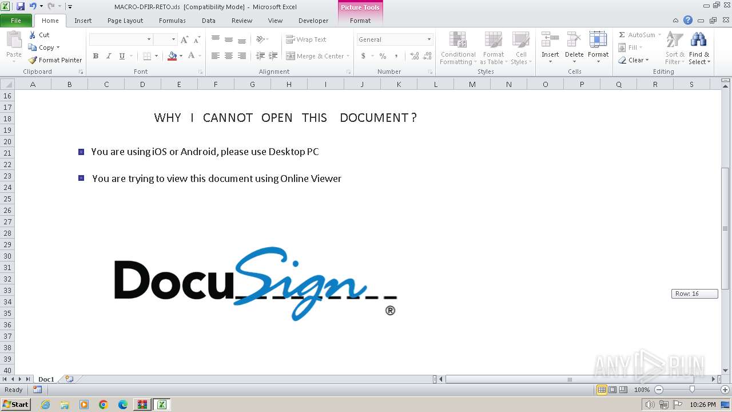Switch to Page Break Preview in status bar

click(x=623, y=390)
